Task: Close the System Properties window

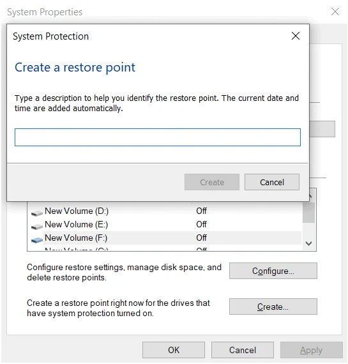Action: [x=335, y=11]
